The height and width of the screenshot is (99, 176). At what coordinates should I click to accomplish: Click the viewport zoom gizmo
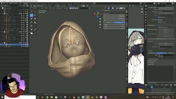click(100, 19)
